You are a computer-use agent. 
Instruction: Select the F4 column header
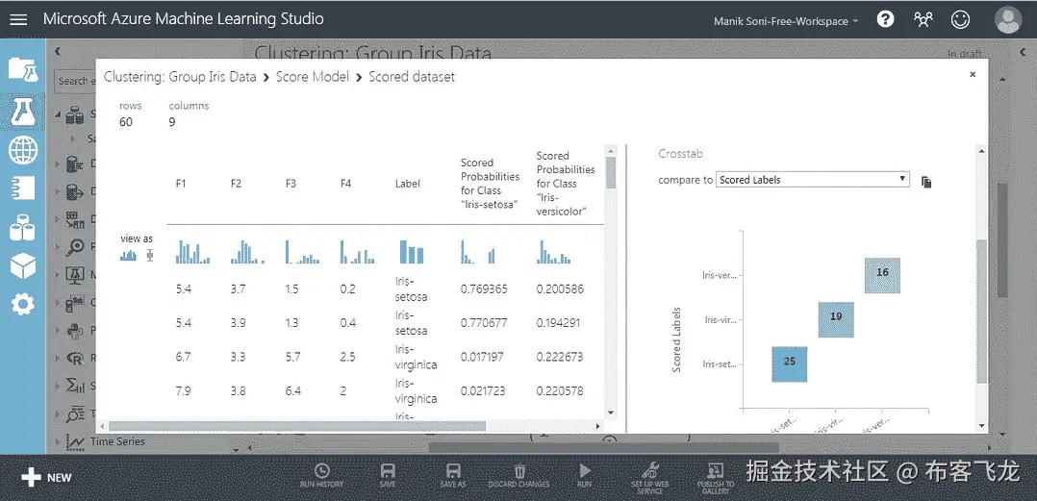[x=346, y=184]
